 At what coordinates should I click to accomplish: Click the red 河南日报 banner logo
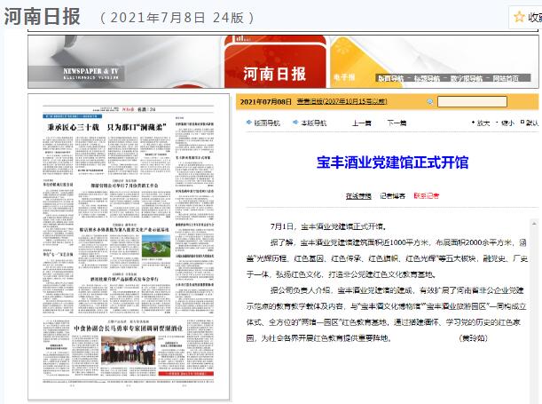tap(274, 74)
